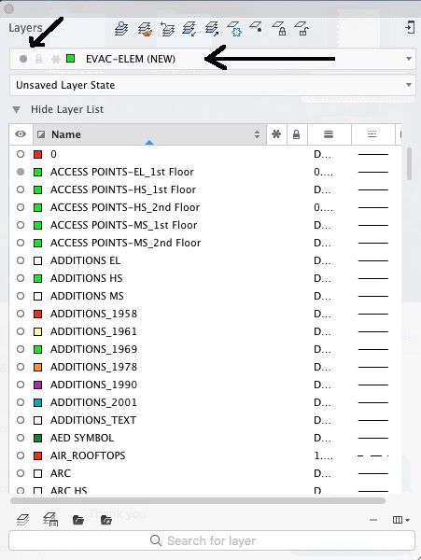Screen dimensions: 421x560
Task: Toggle visibility of AIR_ROOFTOPS layer
Action: pos(21,455)
